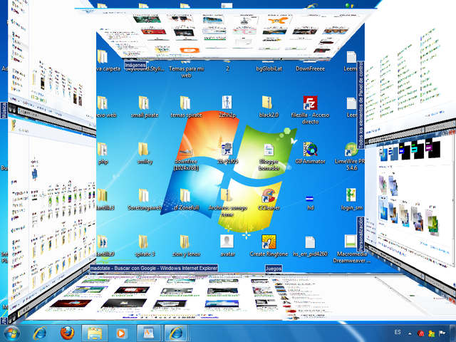This screenshot has width=456, height=342.
Task: Open Windows Media Player taskbar icon
Action: click(x=121, y=333)
